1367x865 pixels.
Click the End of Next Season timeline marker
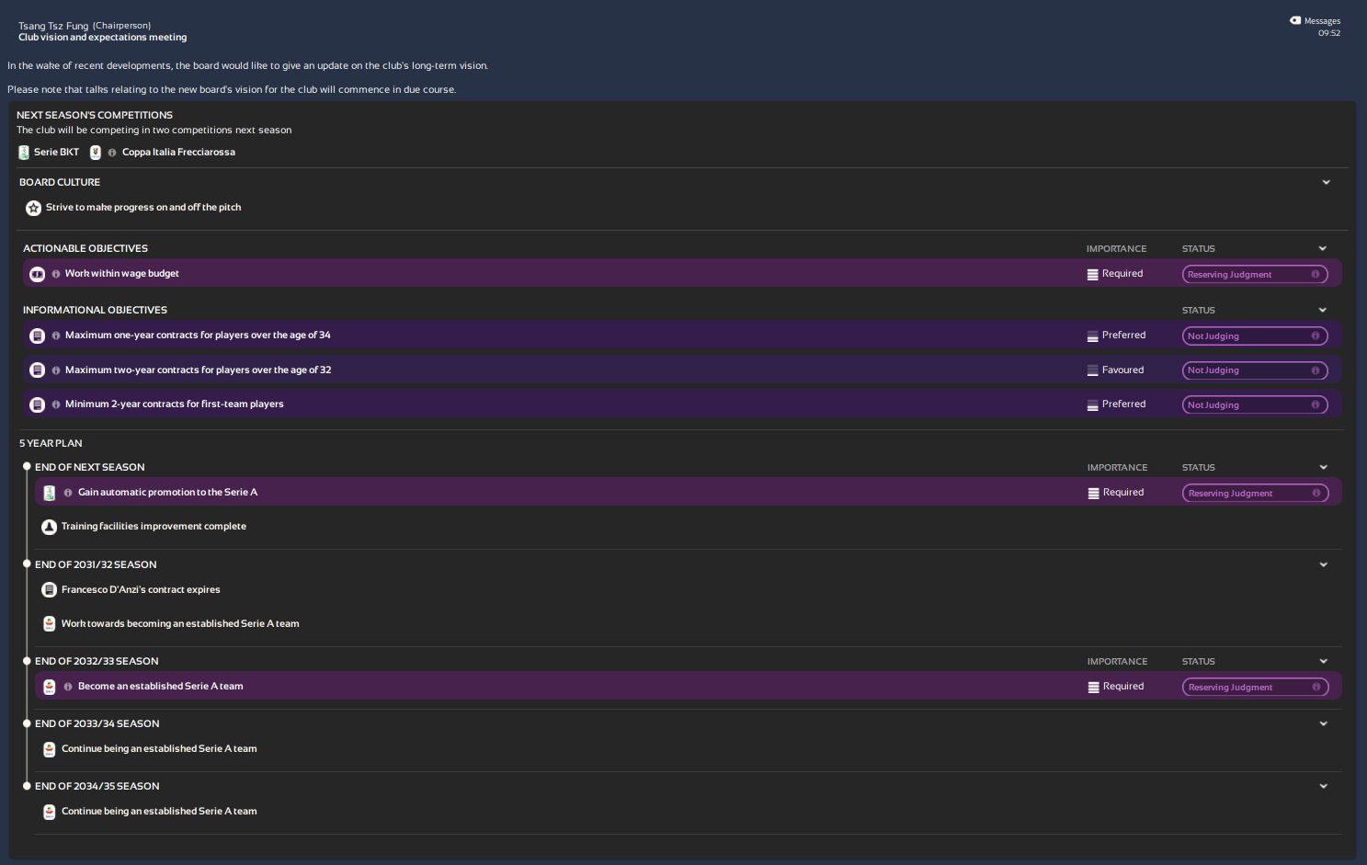pyautogui.click(x=27, y=467)
